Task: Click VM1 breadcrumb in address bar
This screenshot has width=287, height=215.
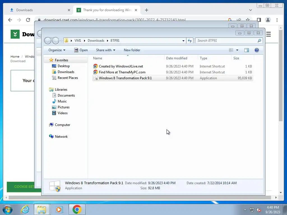Action: (x=78, y=41)
